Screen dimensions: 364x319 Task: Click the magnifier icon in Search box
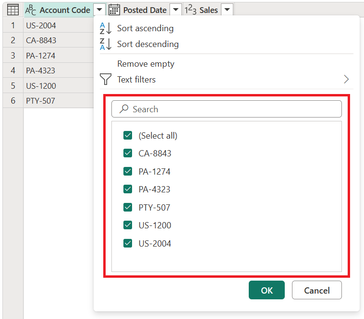pos(124,109)
